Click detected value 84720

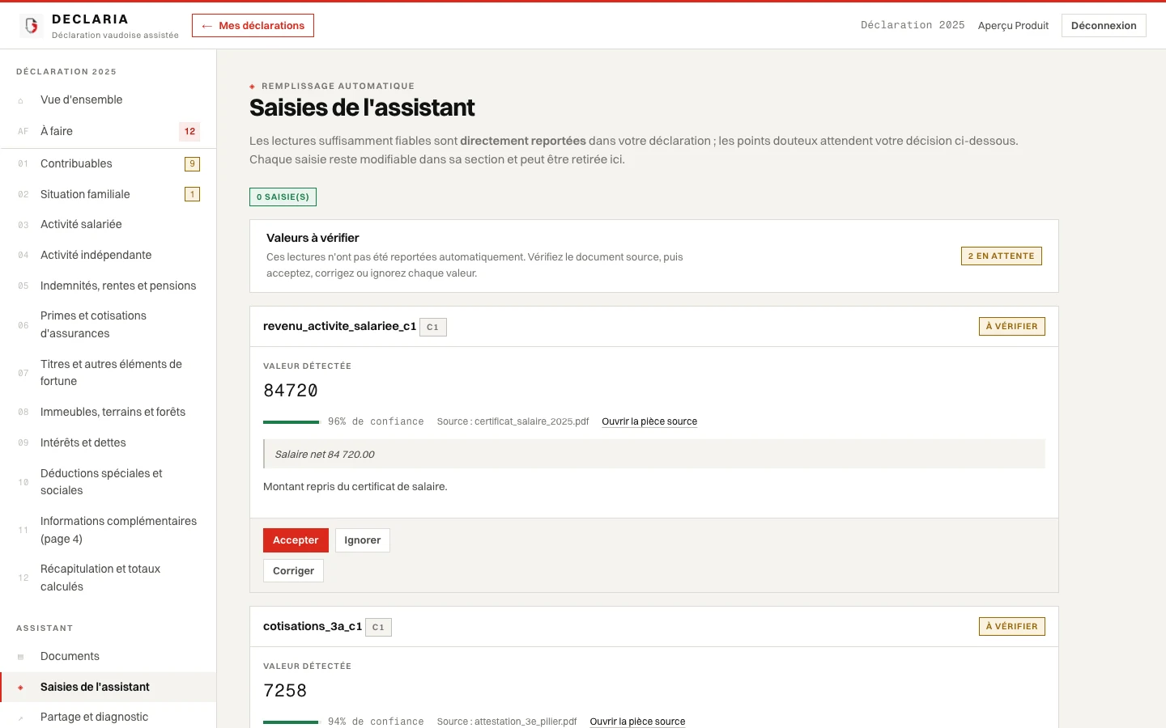click(x=291, y=391)
